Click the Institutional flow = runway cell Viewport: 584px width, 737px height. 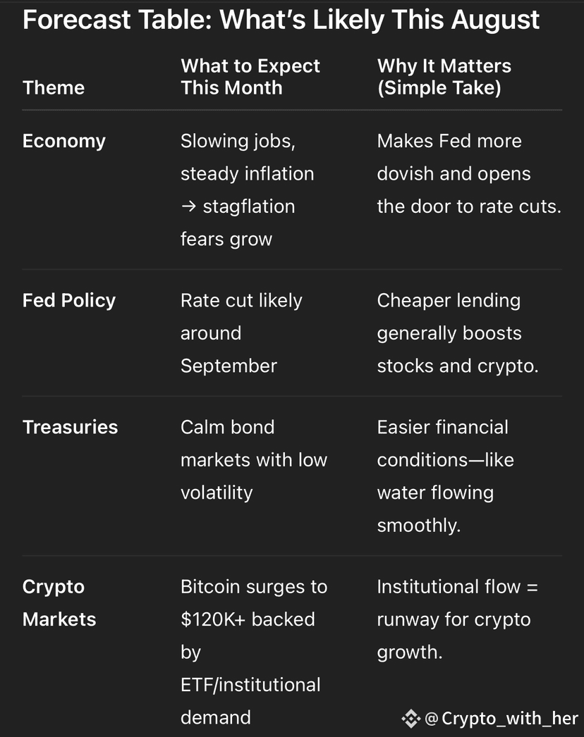[458, 619]
